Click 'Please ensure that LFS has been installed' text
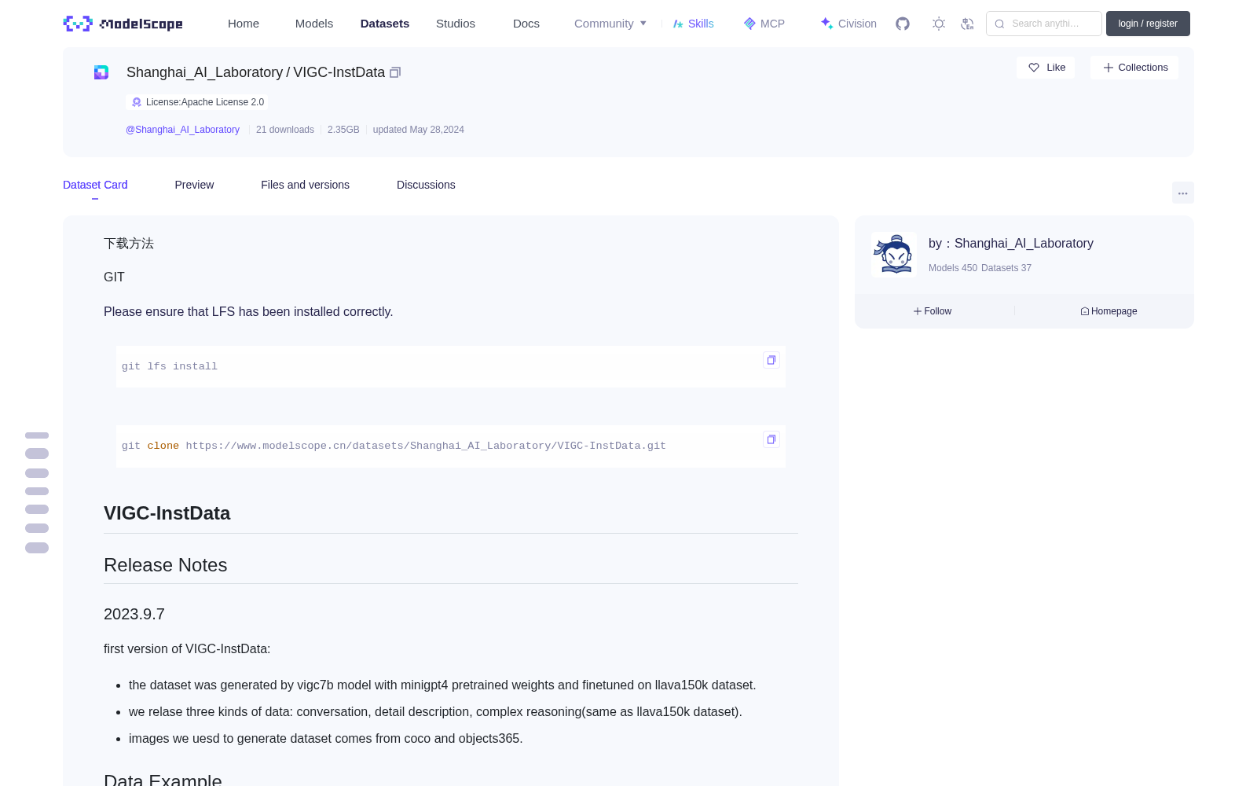Screen dimensions: 1257x786 pos(248,312)
